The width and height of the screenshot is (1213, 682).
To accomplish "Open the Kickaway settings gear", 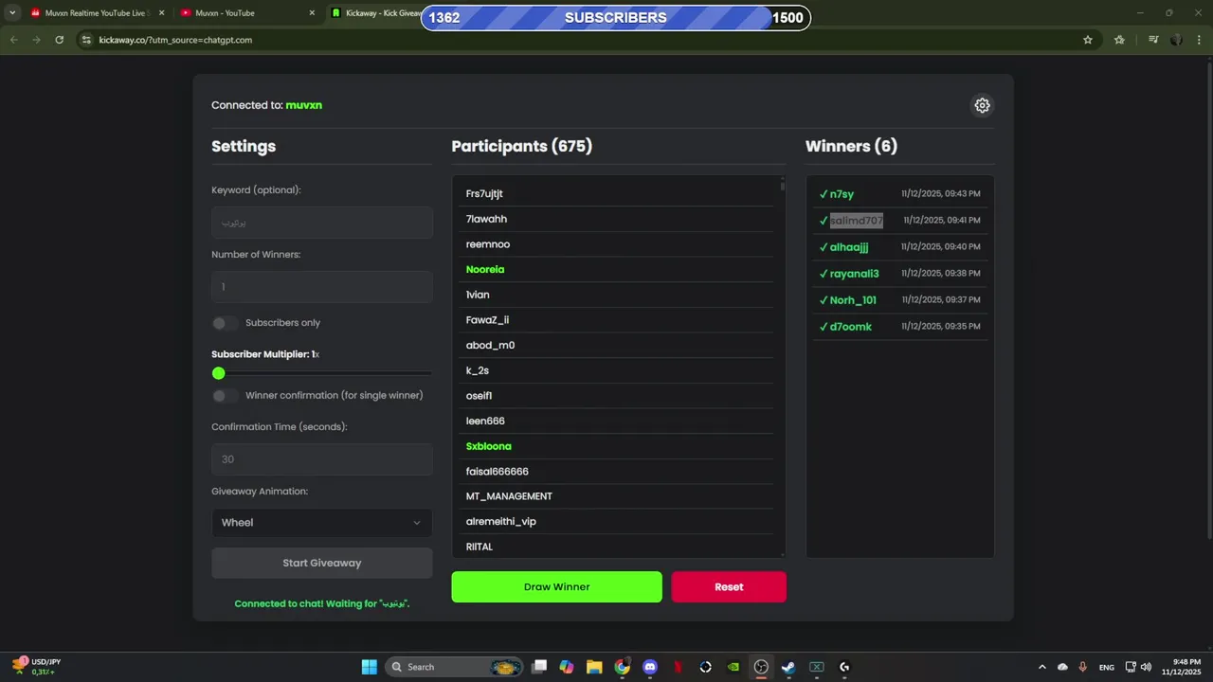I will [982, 105].
